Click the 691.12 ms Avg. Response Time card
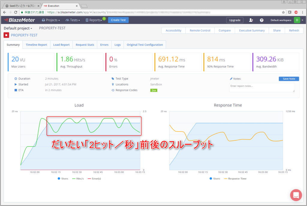The width and height of the screenshot is (307, 206). click(x=178, y=62)
